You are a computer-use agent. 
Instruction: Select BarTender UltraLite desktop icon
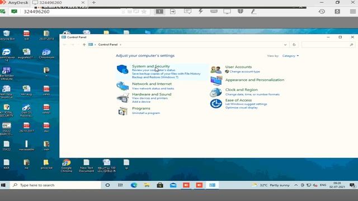[x=7, y=73]
